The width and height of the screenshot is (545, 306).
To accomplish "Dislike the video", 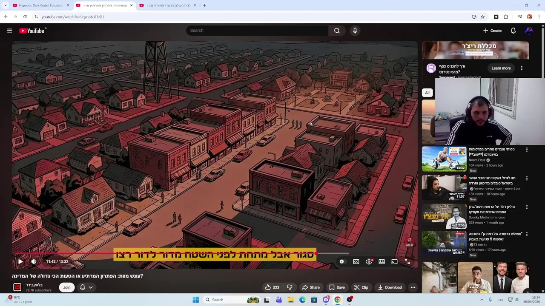I will [290, 287].
